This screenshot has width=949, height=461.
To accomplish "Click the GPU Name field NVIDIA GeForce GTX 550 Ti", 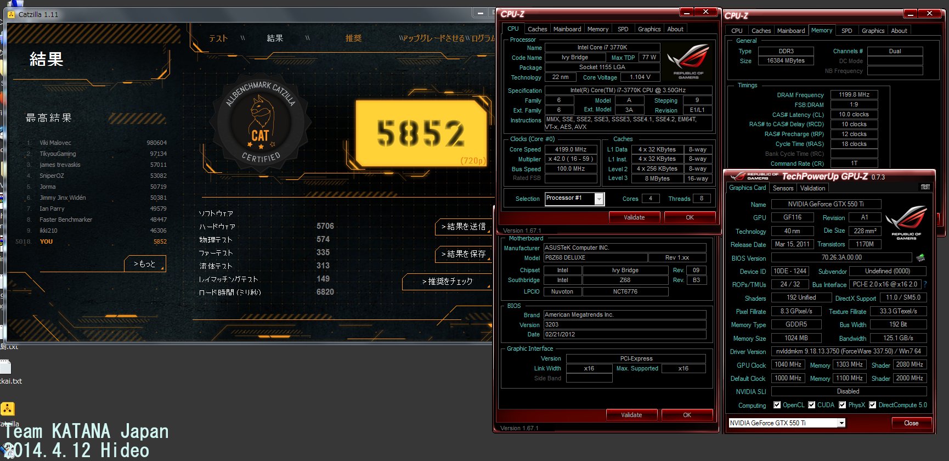I will pos(826,204).
